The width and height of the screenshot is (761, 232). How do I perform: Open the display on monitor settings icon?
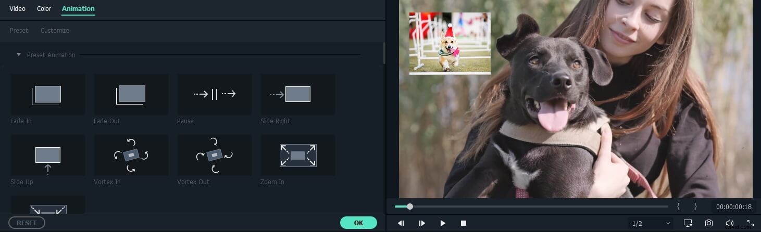click(688, 223)
